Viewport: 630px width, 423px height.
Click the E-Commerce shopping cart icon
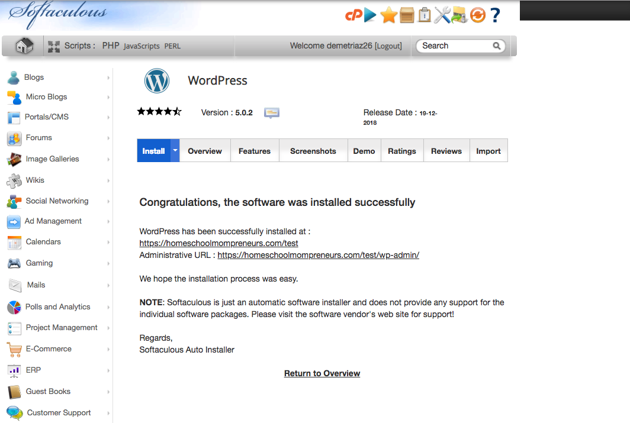(x=14, y=349)
